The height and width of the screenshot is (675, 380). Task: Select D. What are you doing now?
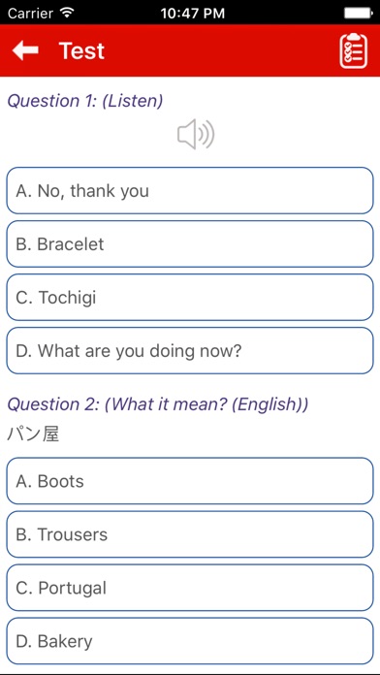coord(190,351)
